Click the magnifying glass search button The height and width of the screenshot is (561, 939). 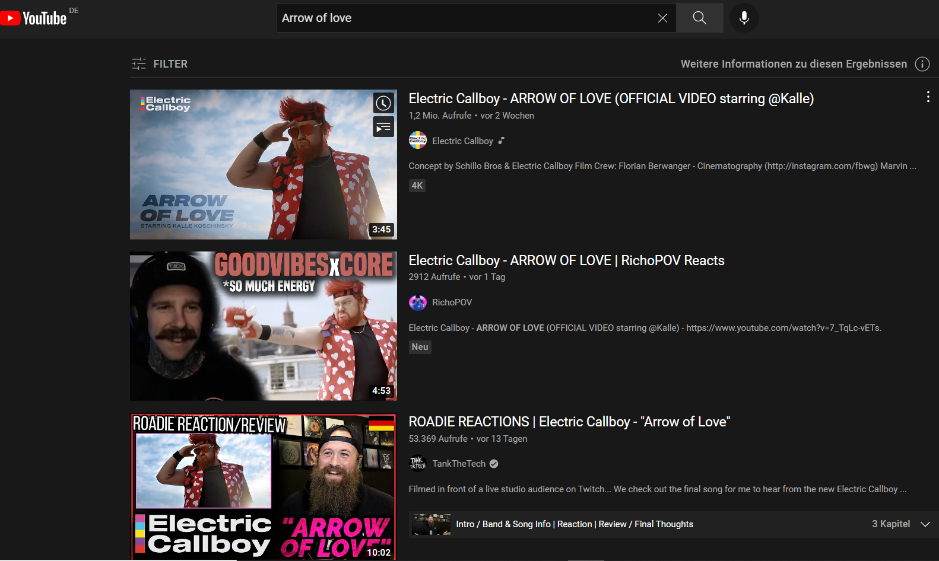pyautogui.click(x=699, y=18)
